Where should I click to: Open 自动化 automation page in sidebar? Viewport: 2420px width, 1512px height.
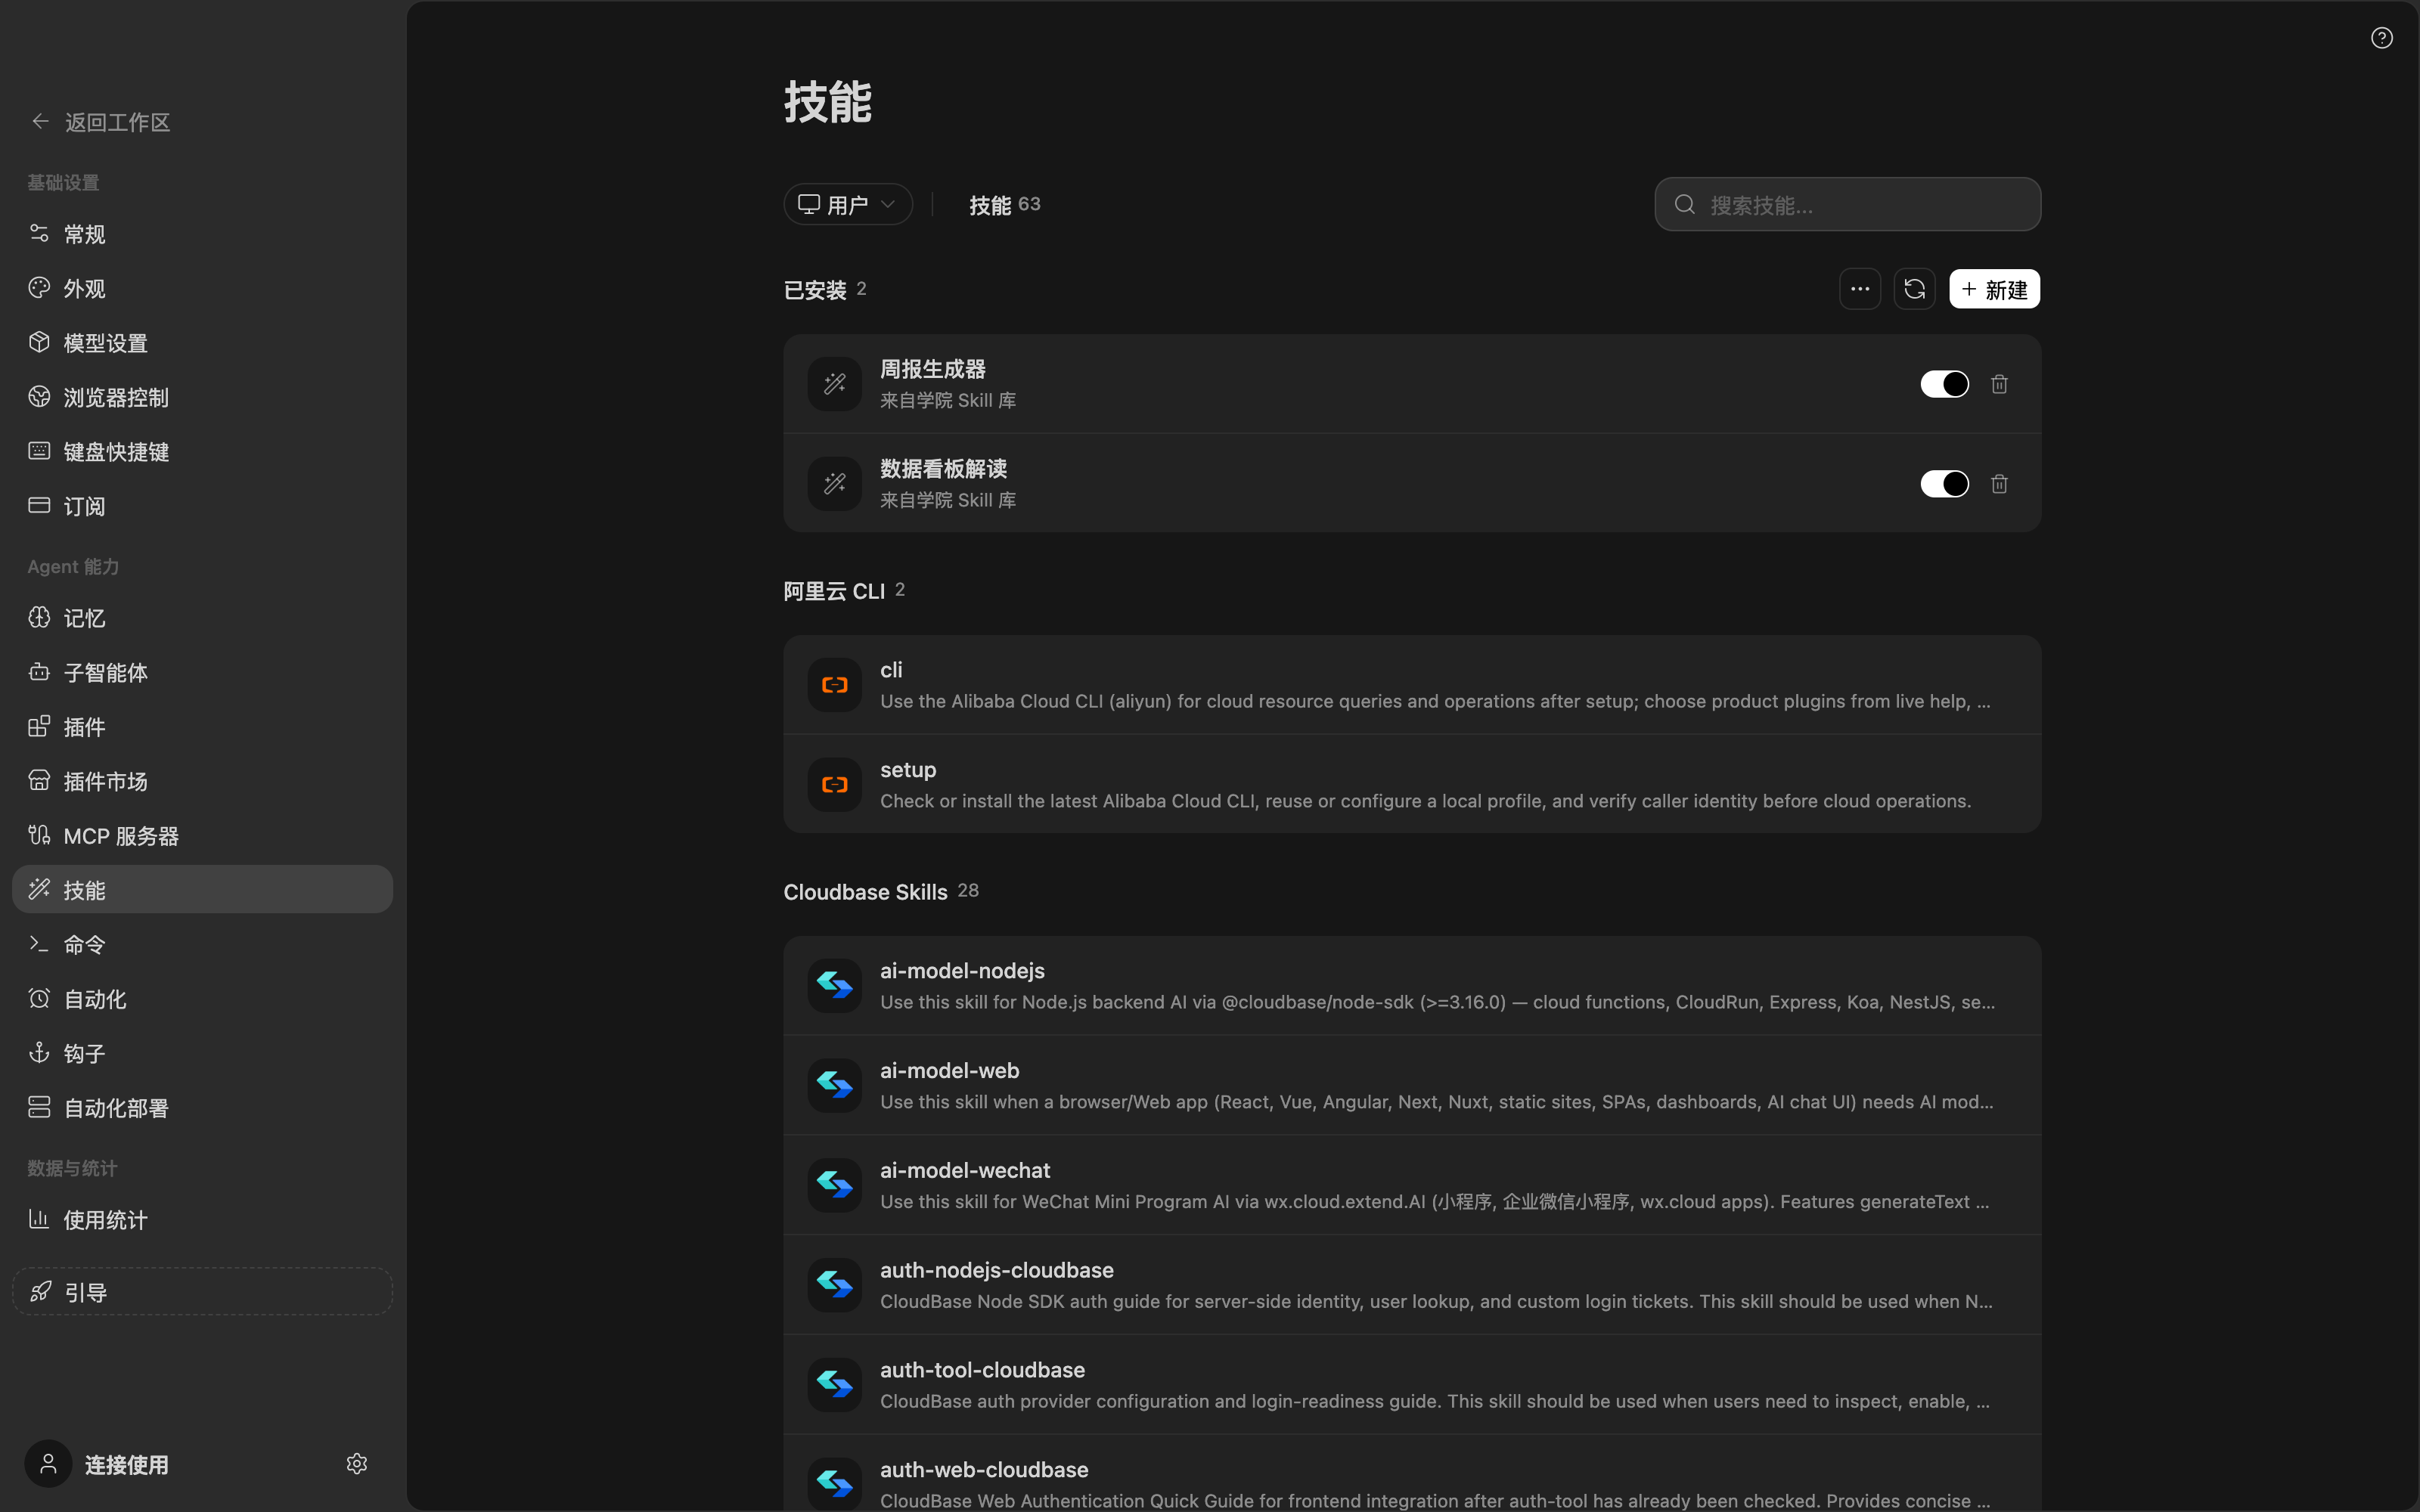pyautogui.click(x=202, y=999)
